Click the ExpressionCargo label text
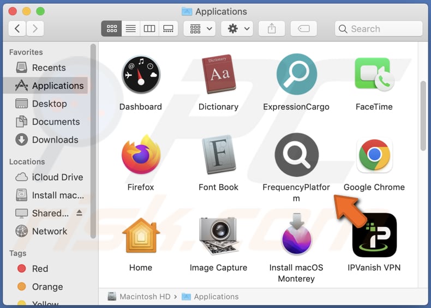The width and height of the screenshot is (431, 308). (x=296, y=107)
